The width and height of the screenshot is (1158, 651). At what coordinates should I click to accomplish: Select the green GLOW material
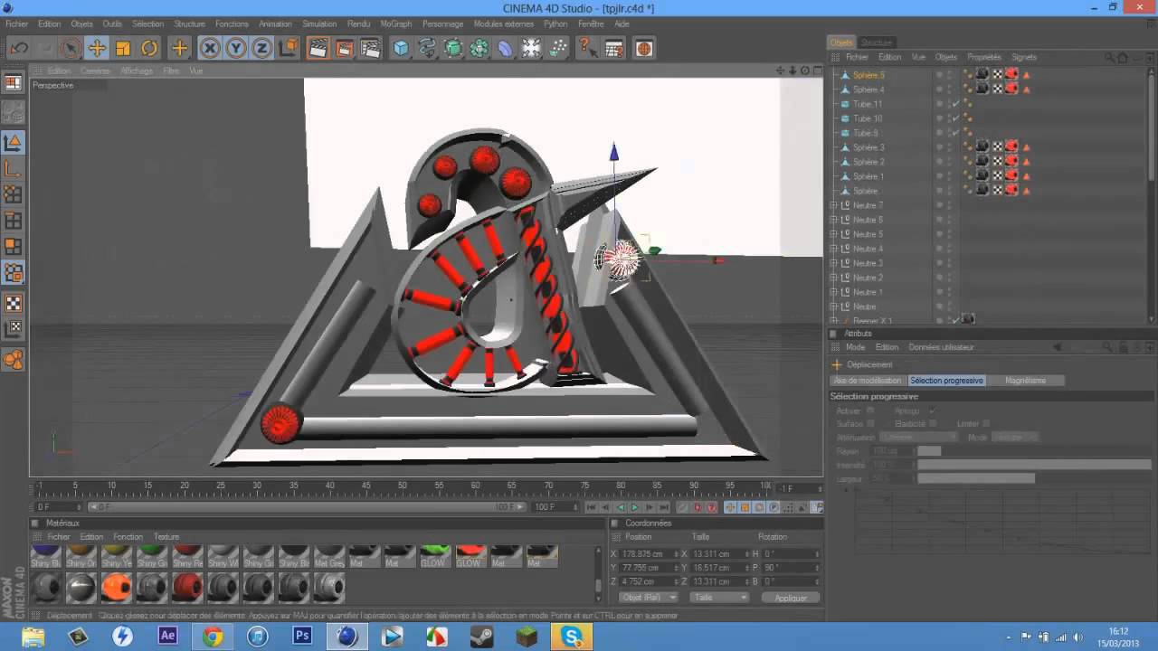point(434,556)
